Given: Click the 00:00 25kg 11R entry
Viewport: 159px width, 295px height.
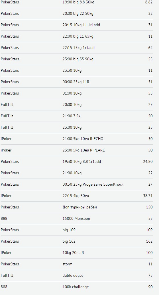Looking at the screenshot, I should tap(76, 82).
